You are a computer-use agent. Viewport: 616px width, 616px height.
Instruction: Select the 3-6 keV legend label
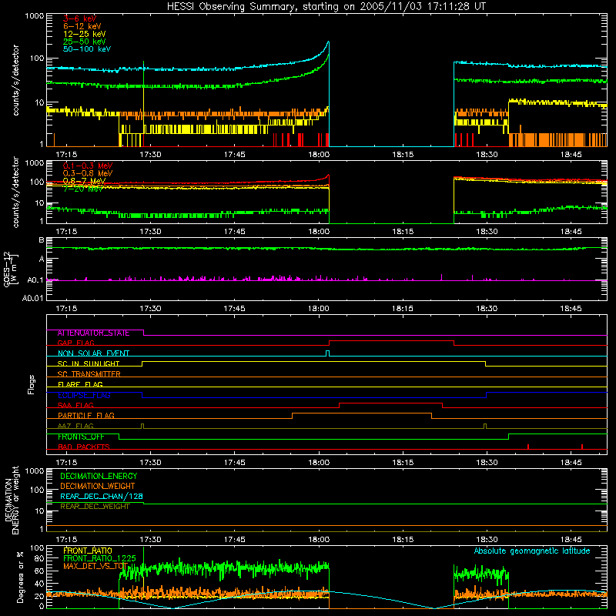(x=79, y=18)
